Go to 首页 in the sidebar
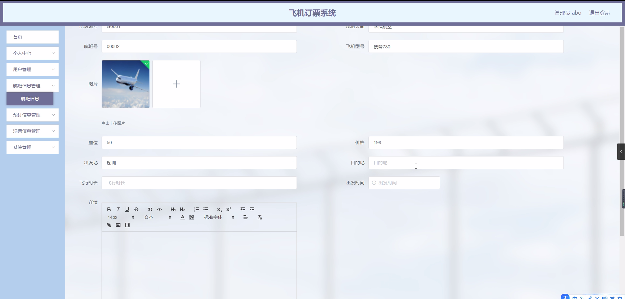The image size is (625, 299). [33, 37]
